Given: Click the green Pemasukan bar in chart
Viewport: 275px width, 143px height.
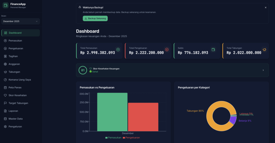Looking at the screenshot, I should (112, 112).
